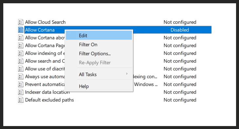
Task: Click Not configured state for Allow Cloud Search
Action: tap(180, 22)
